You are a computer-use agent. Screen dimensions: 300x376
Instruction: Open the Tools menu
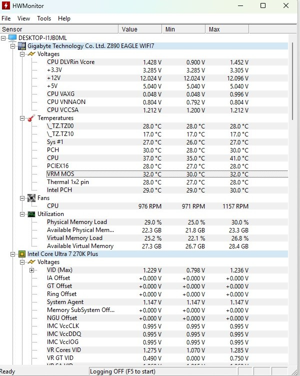44,18
